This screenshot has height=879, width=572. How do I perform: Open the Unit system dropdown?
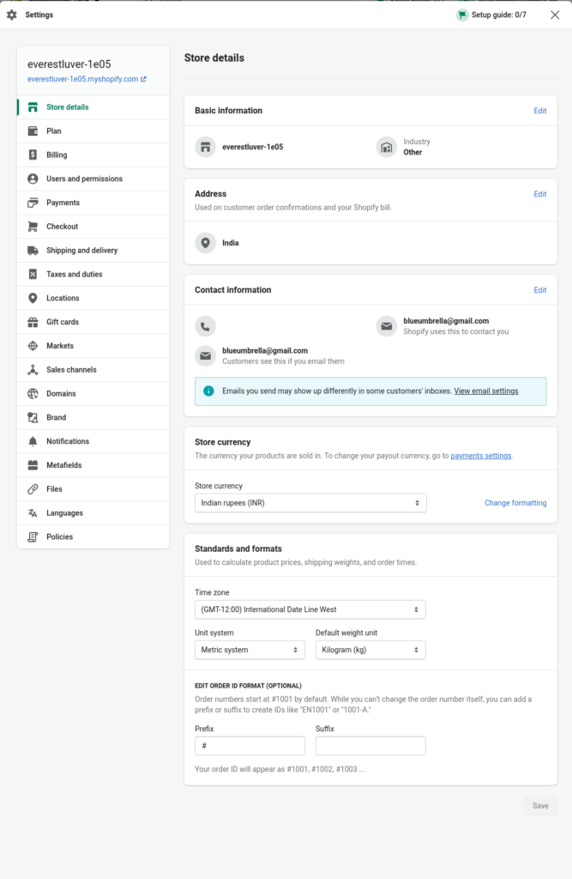(250, 650)
